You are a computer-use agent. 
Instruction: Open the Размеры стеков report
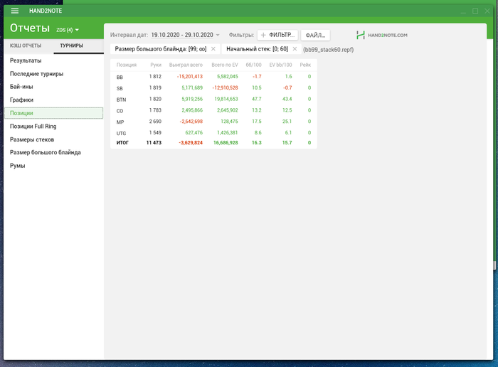(x=53, y=139)
